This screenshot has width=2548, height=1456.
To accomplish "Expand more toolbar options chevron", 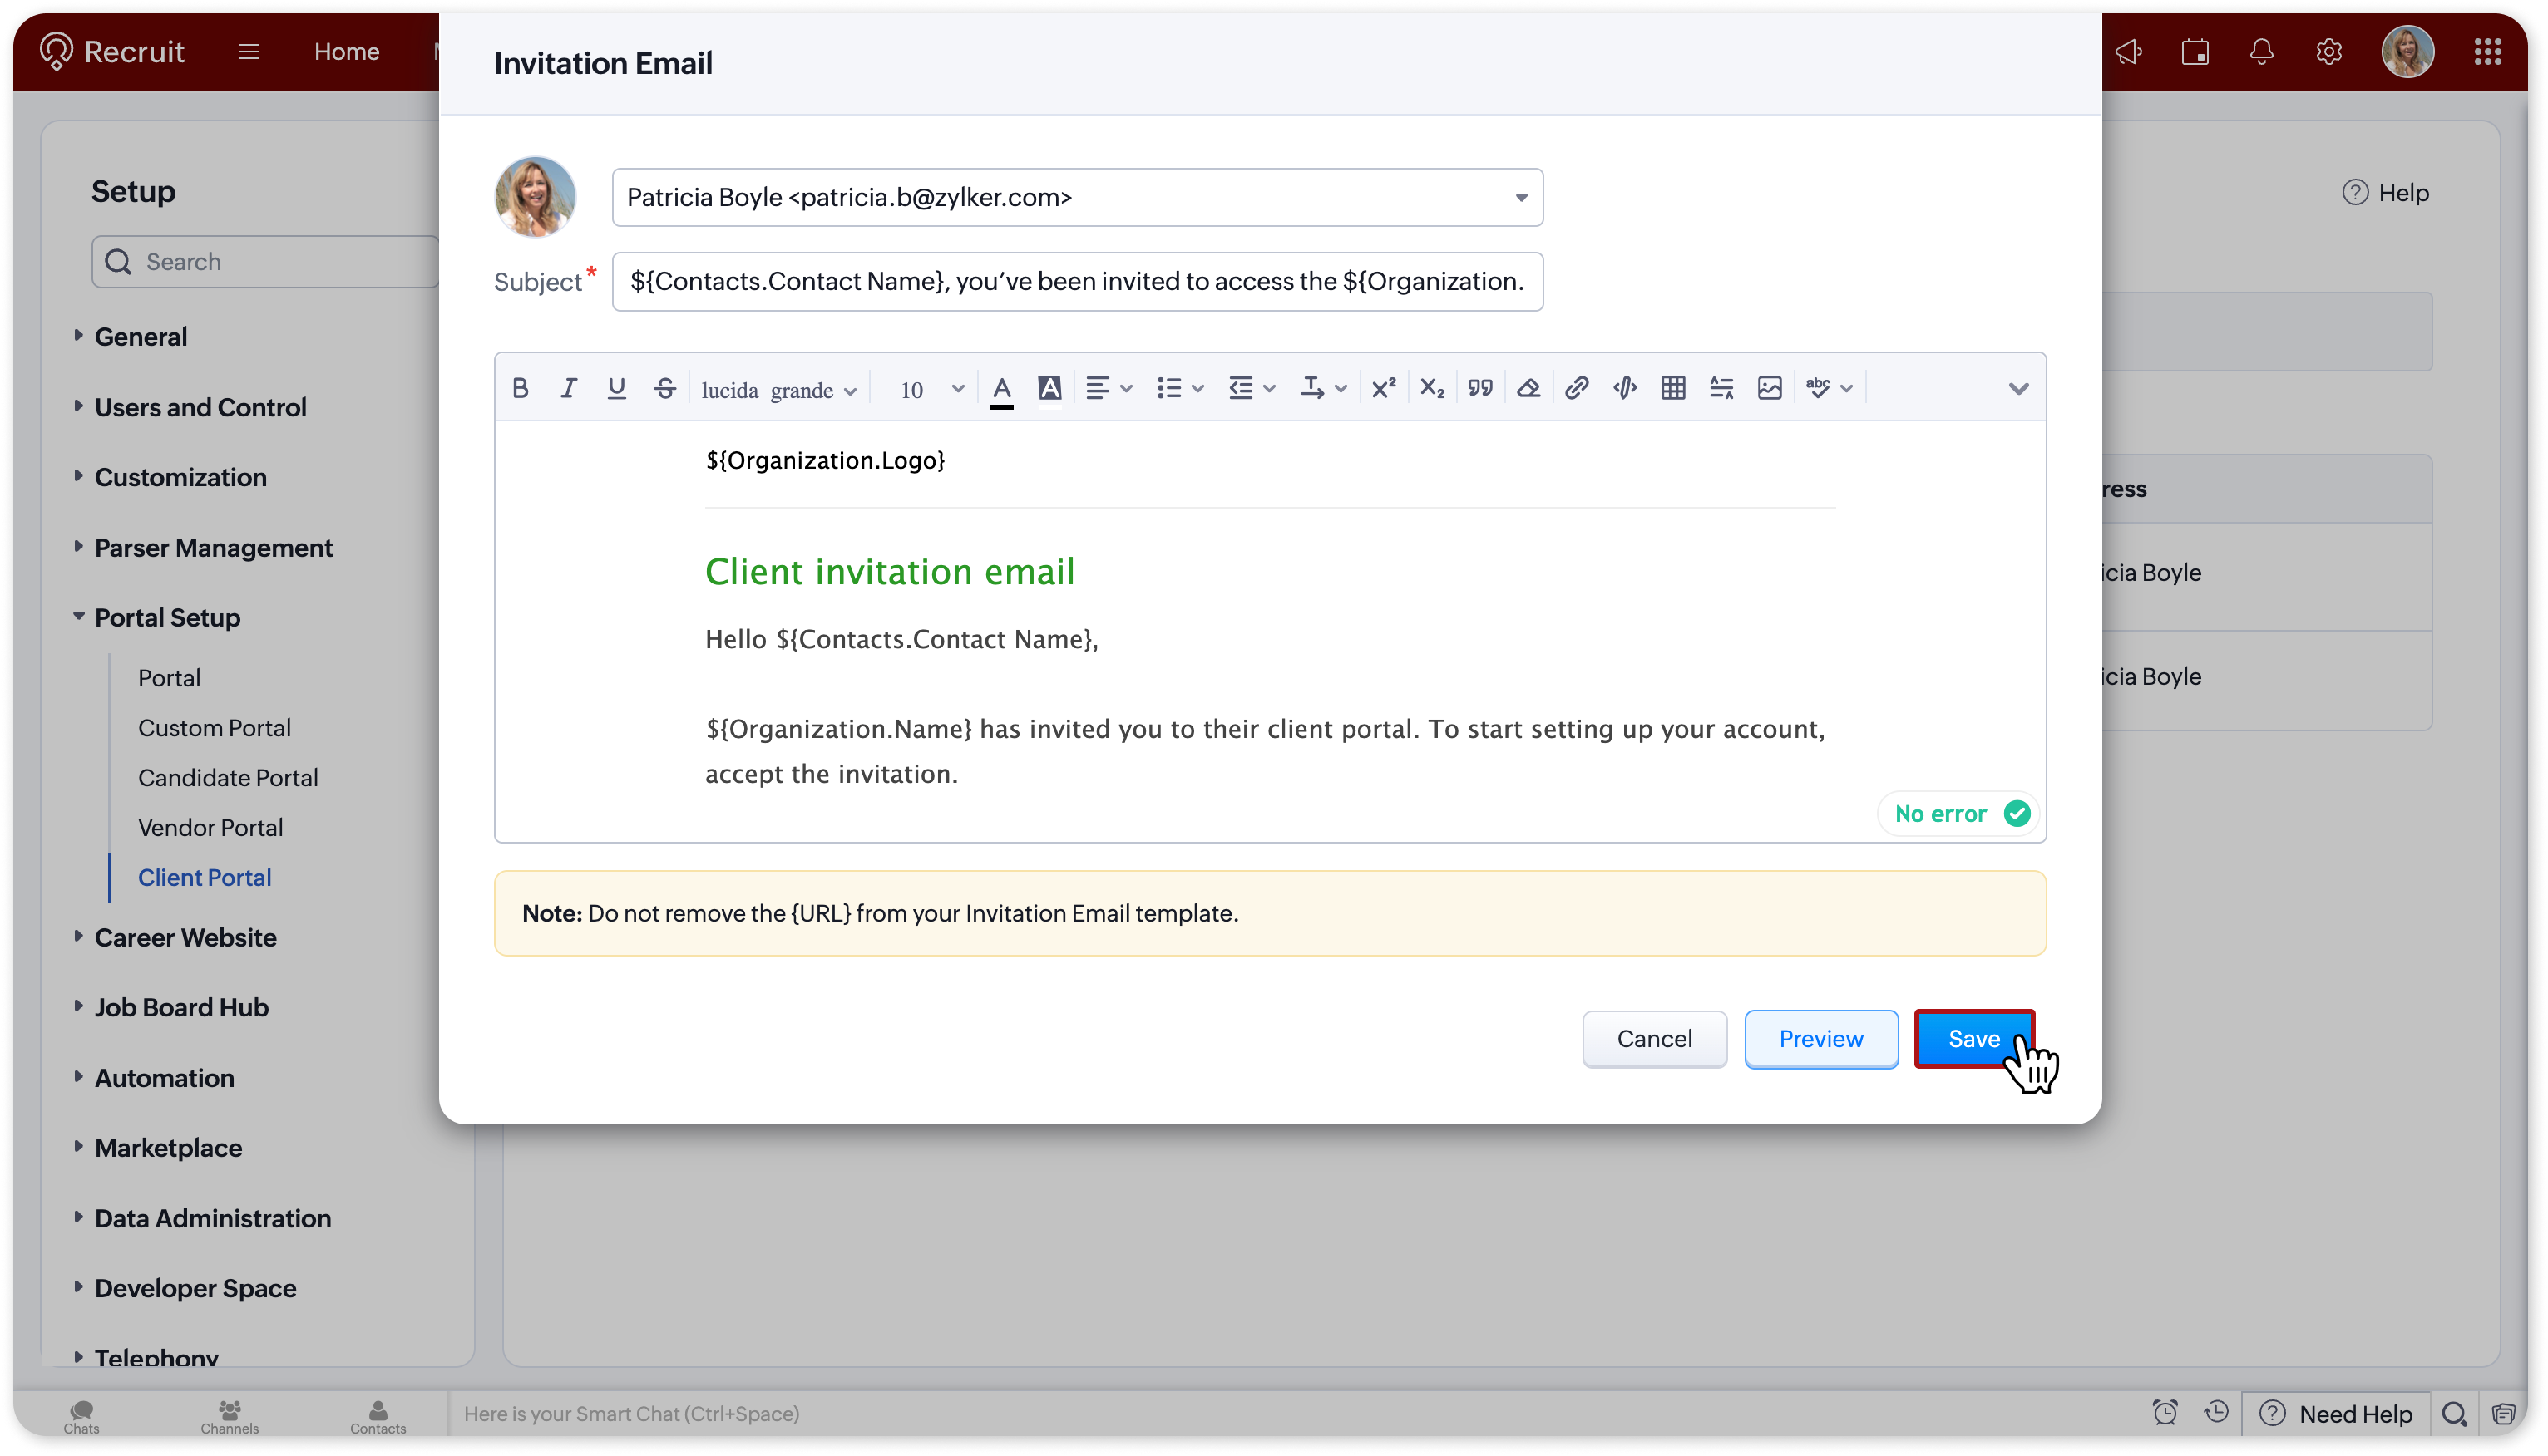I will 2017,388.
